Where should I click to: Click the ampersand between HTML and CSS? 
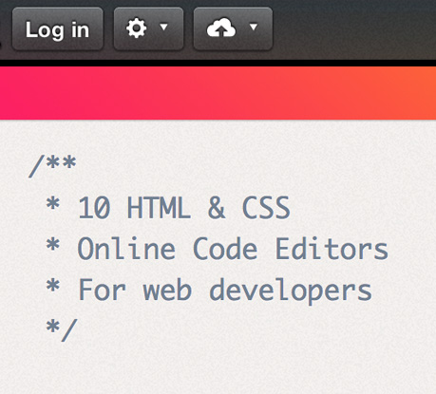pos(217,208)
